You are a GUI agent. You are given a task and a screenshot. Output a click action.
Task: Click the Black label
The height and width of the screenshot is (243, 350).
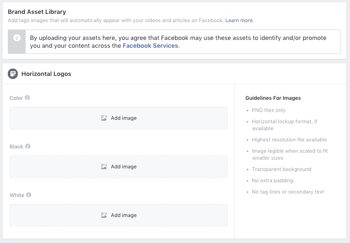(x=17, y=147)
